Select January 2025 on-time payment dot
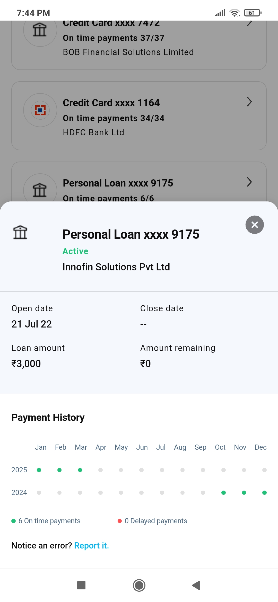Screen dimensions: 278x602 pos(39,470)
